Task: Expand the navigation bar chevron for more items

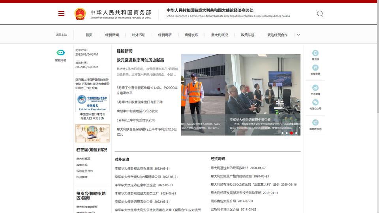Action: tap(298, 35)
